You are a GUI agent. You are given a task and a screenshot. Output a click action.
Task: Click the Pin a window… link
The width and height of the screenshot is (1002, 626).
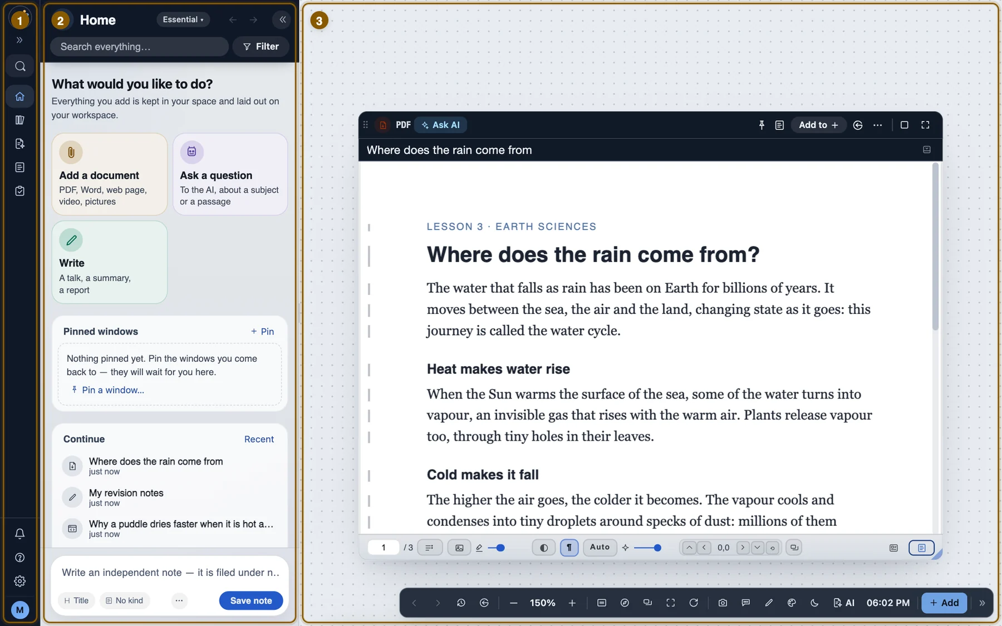coord(107,390)
